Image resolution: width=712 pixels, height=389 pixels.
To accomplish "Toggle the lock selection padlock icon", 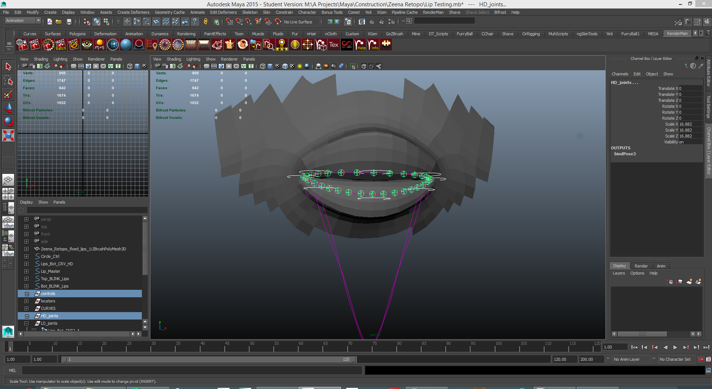I will point(205,22).
